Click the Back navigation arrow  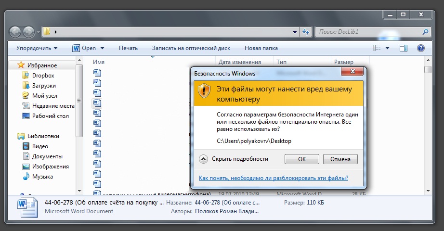(15, 32)
